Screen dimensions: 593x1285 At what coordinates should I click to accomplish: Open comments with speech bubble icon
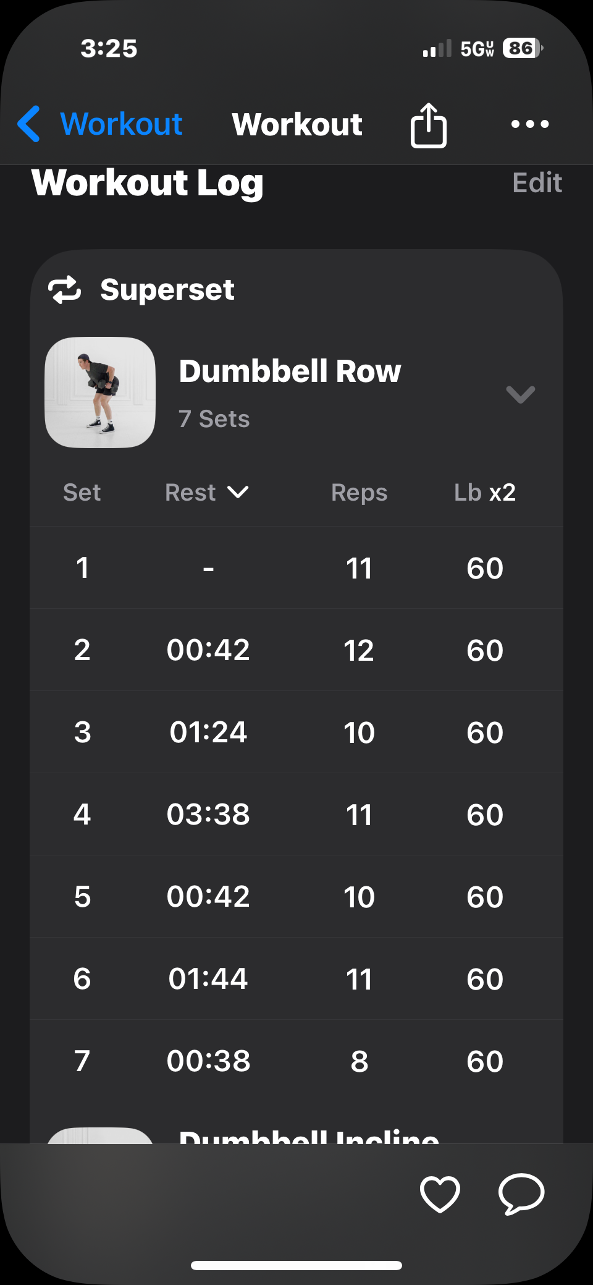[521, 1194]
